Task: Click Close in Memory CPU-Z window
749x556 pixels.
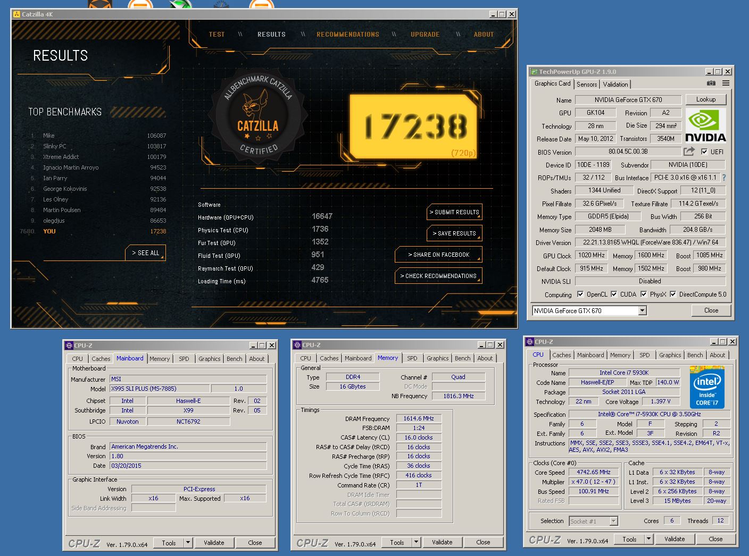Action: [x=483, y=542]
